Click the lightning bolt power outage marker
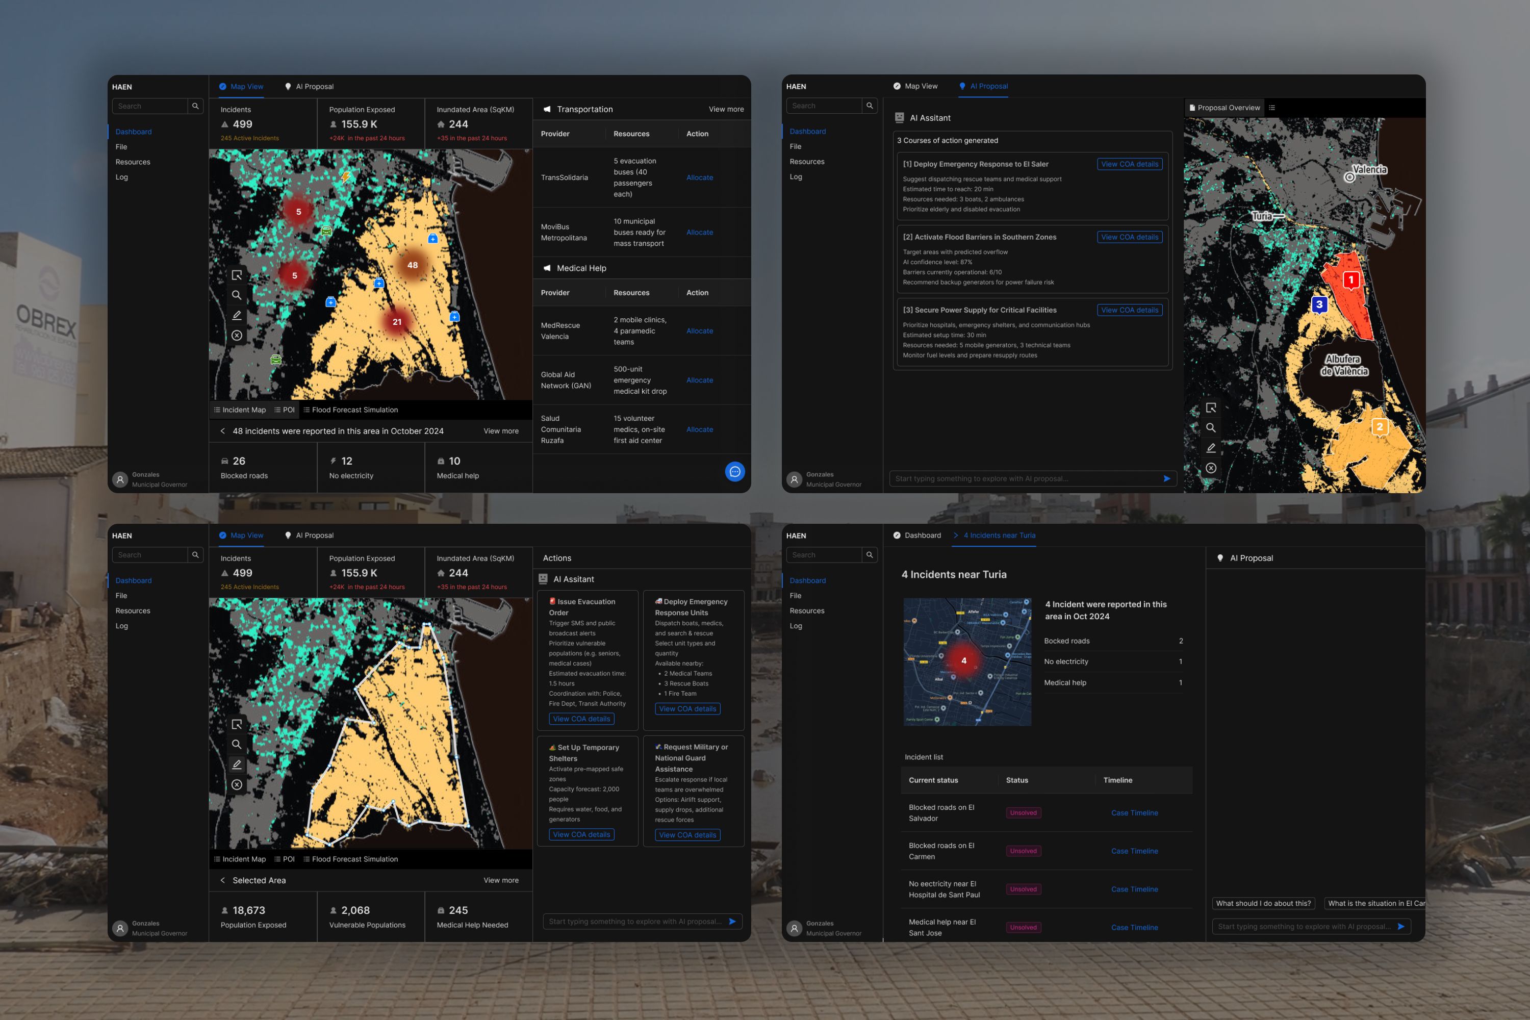1530x1020 pixels. pos(346,177)
